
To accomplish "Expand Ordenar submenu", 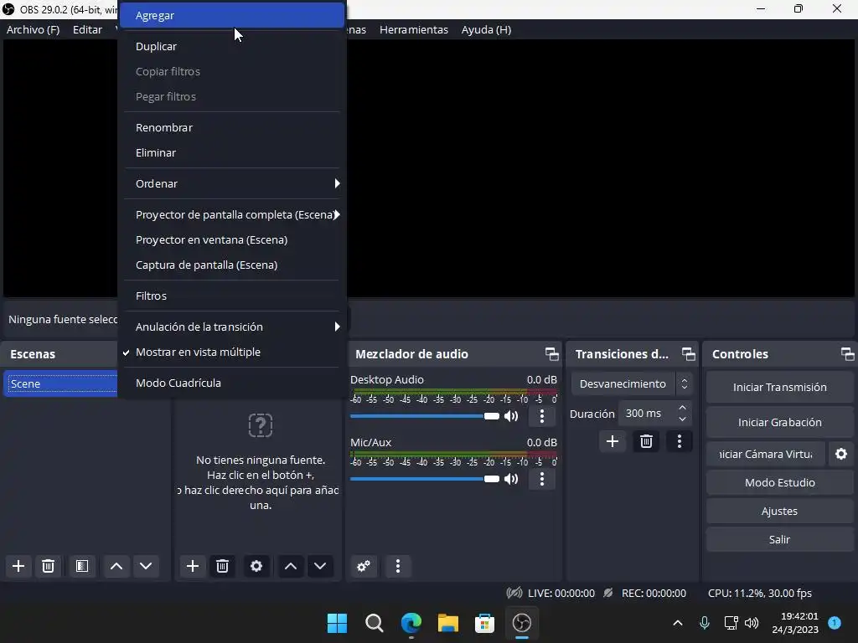I will click(232, 183).
